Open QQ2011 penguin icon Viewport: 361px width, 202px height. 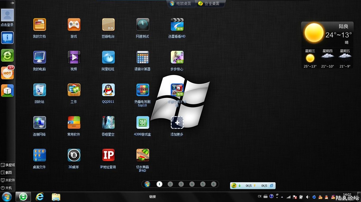[x=108, y=90]
